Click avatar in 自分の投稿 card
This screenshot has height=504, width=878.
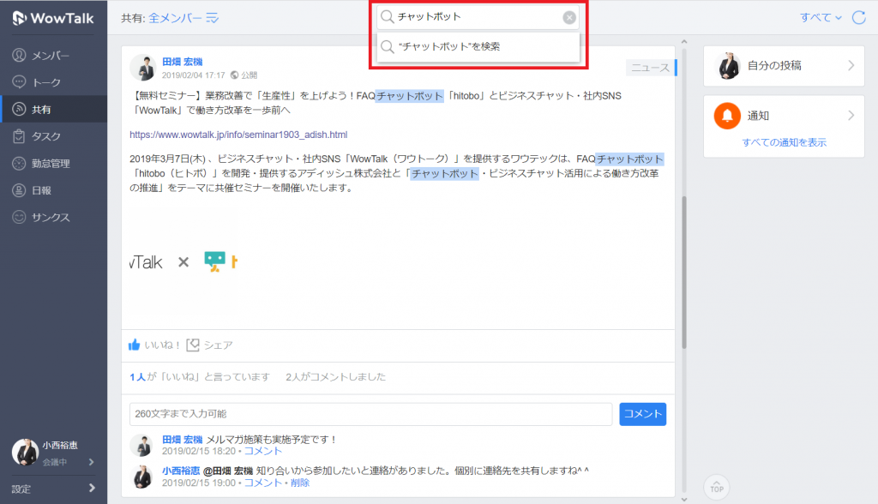pyautogui.click(x=728, y=65)
